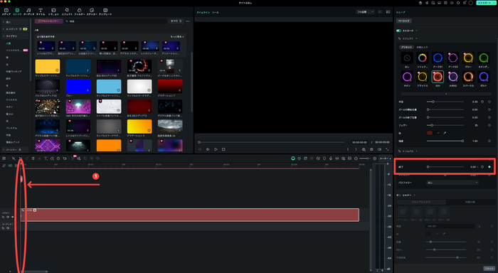This screenshot has height=273, width=498.
Task: Choose the rainbow ring stroke preset
Action: click(422, 58)
